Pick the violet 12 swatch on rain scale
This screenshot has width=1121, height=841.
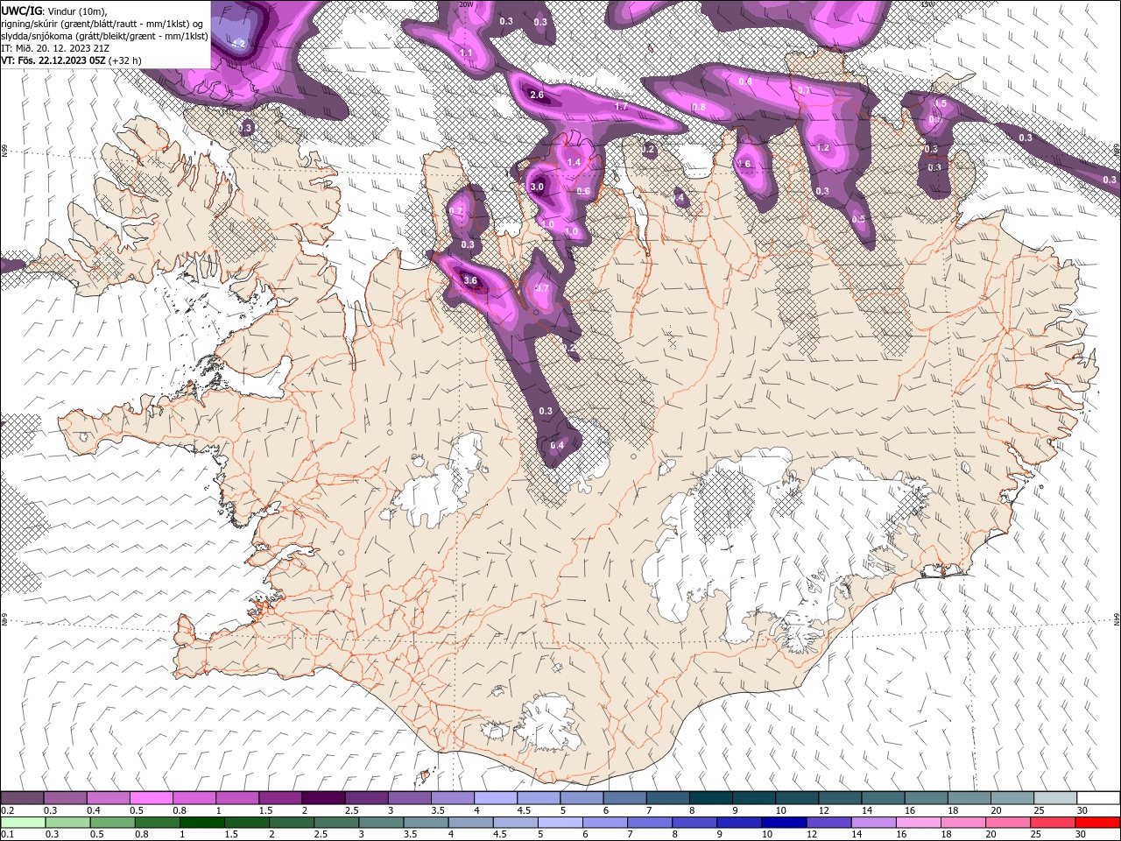click(829, 823)
